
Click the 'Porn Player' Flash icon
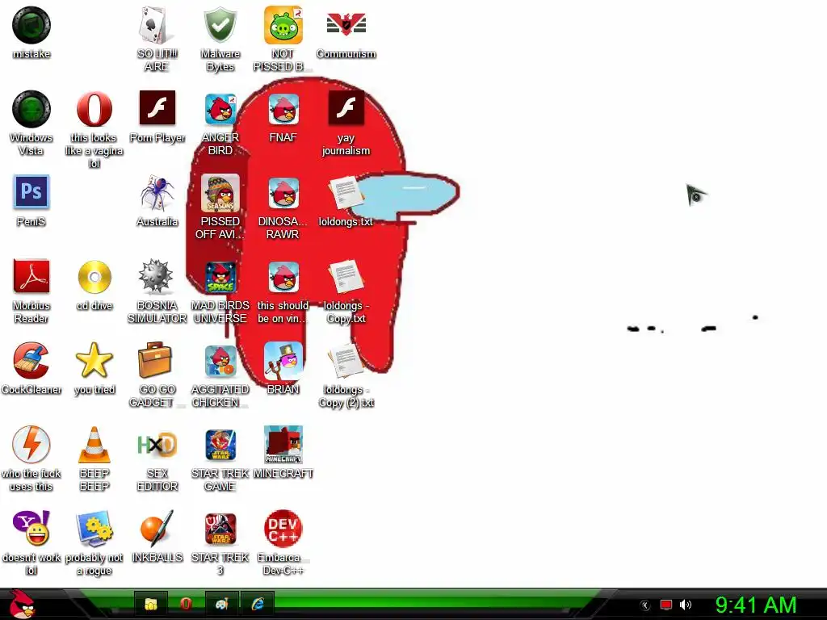[157, 108]
